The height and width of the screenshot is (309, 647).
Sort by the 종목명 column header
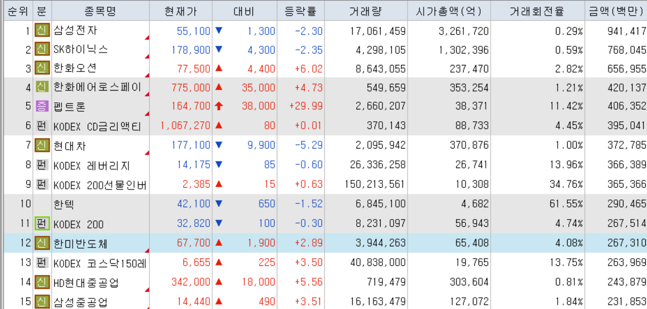[x=100, y=11]
